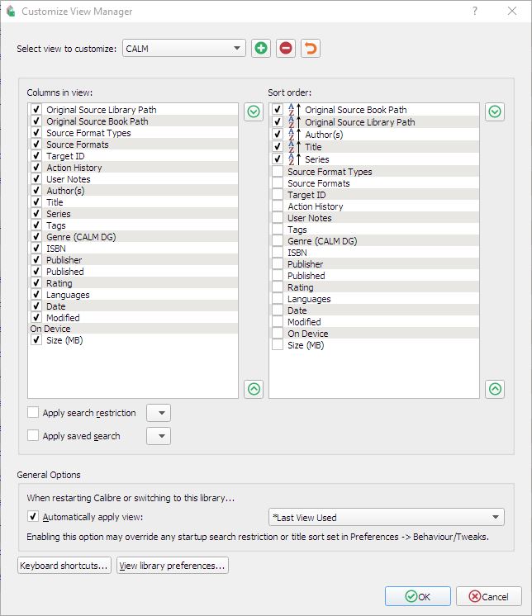Image resolution: width=532 pixels, height=616 pixels.
Task: Click the green plus add view icon
Action: (261, 48)
